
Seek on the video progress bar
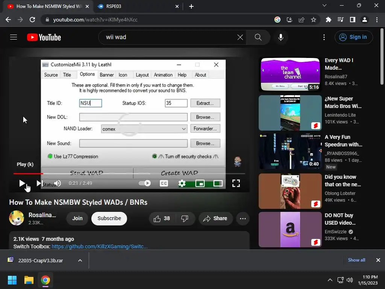pos(129,173)
